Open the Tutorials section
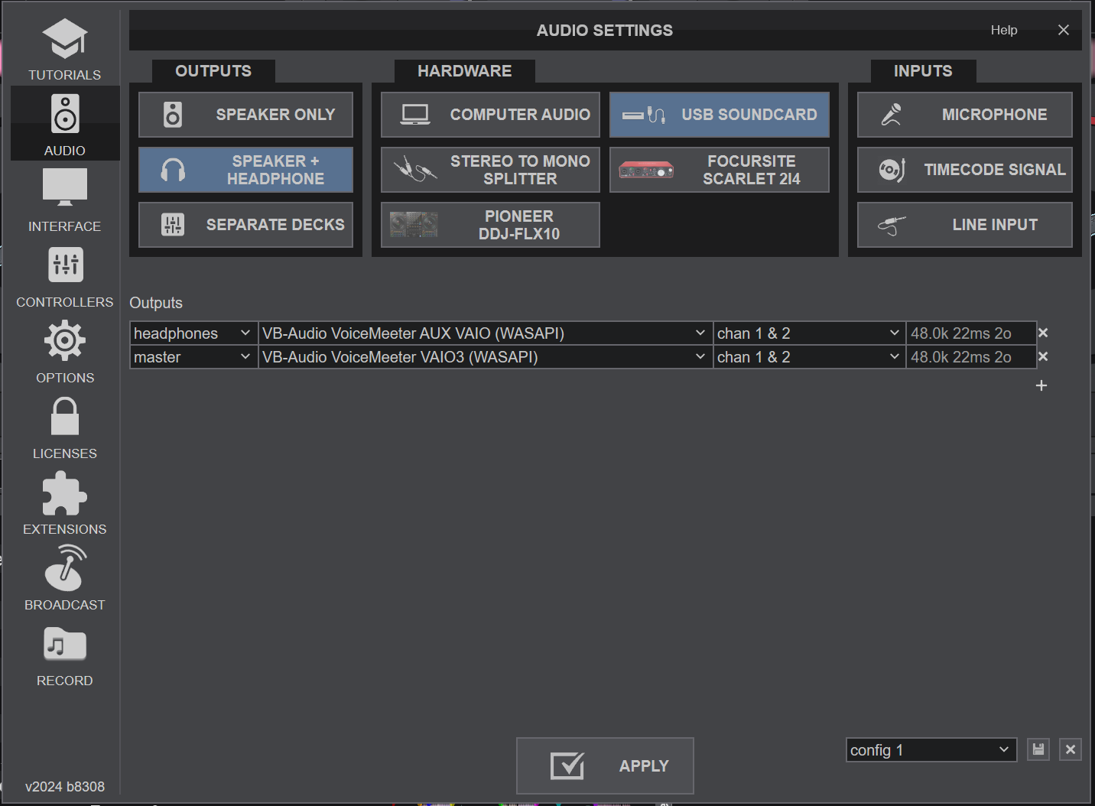Viewport: 1095px width, 806px height. (x=65, y=50)
